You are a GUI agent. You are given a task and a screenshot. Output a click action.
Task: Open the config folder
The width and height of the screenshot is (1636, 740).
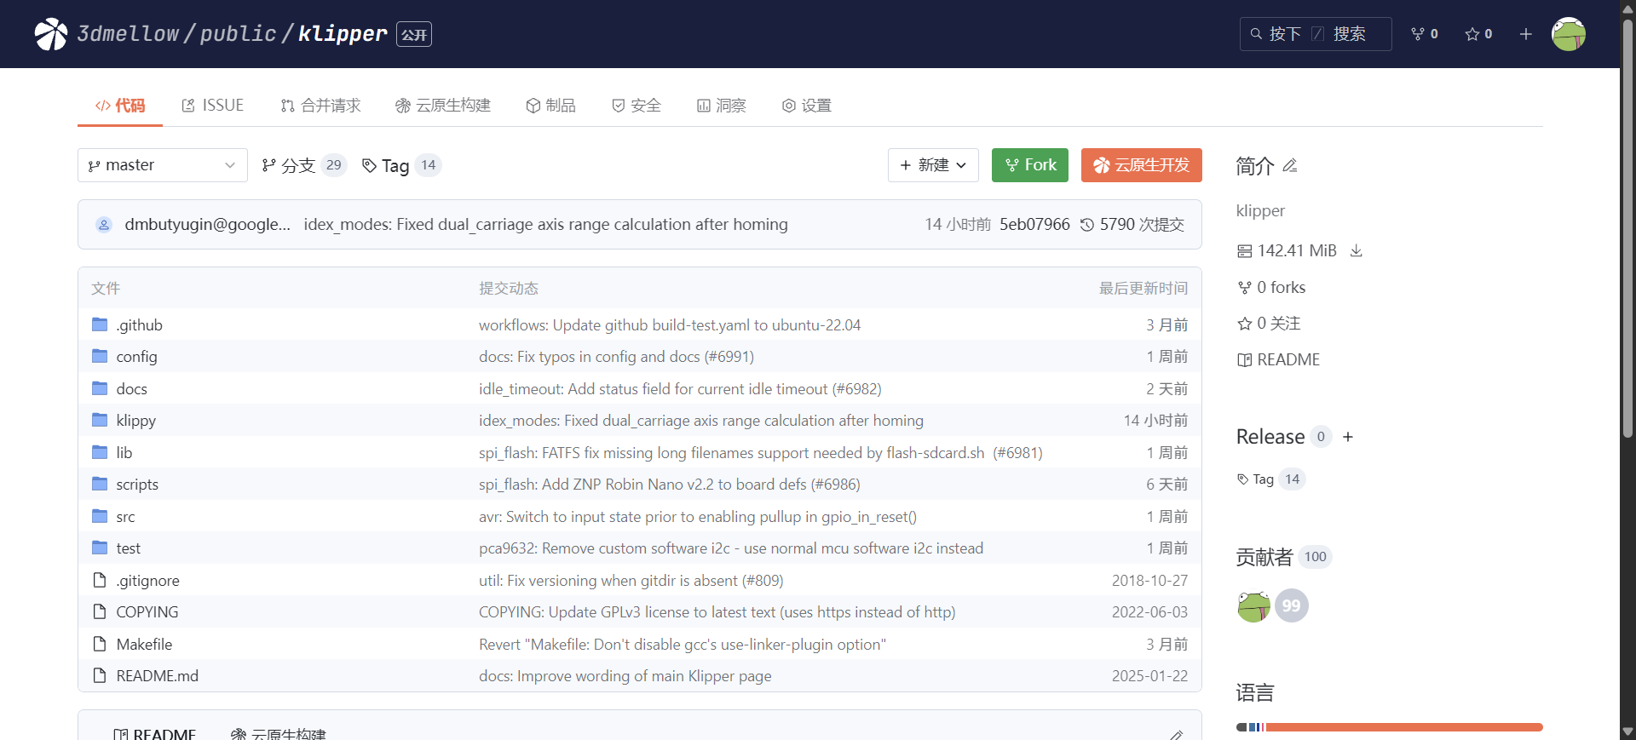137,357
